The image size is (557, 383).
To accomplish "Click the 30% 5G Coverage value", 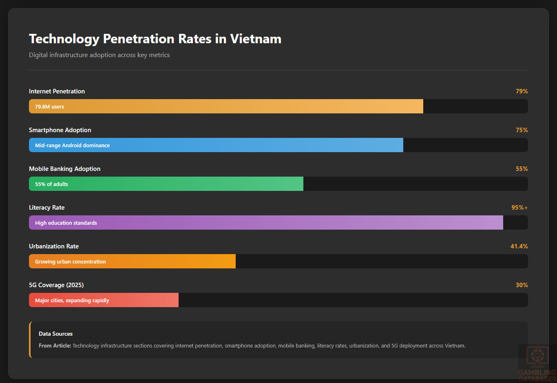I will pyautogui.click(x=522, y=285).
